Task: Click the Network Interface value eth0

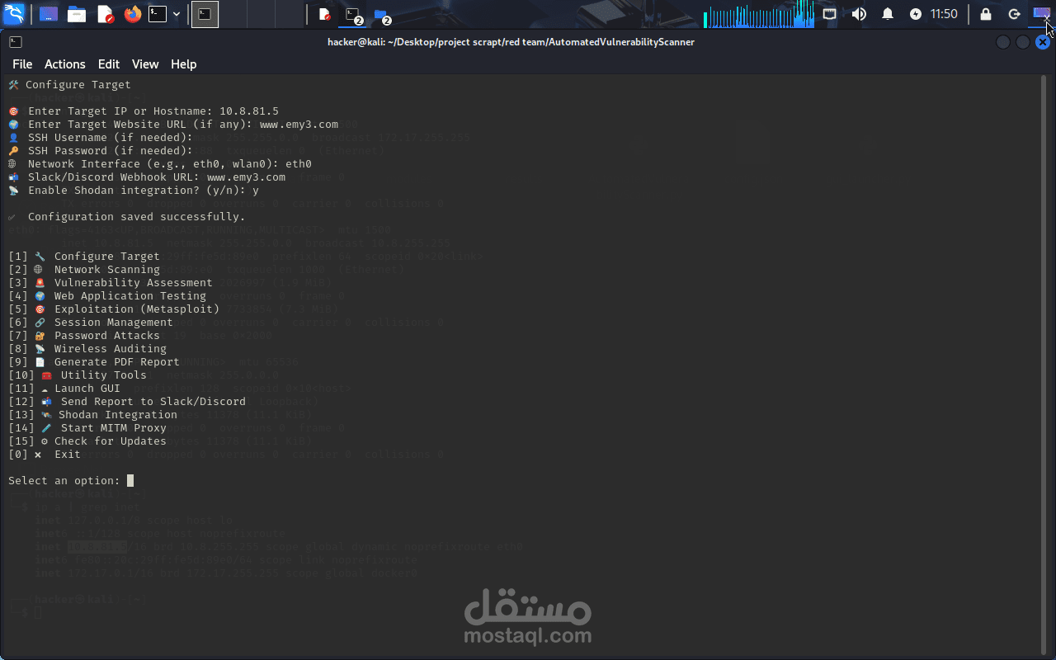Action: (x=299, y=164)
